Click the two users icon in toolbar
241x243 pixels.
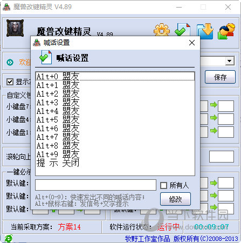click(x=226, y=31)
